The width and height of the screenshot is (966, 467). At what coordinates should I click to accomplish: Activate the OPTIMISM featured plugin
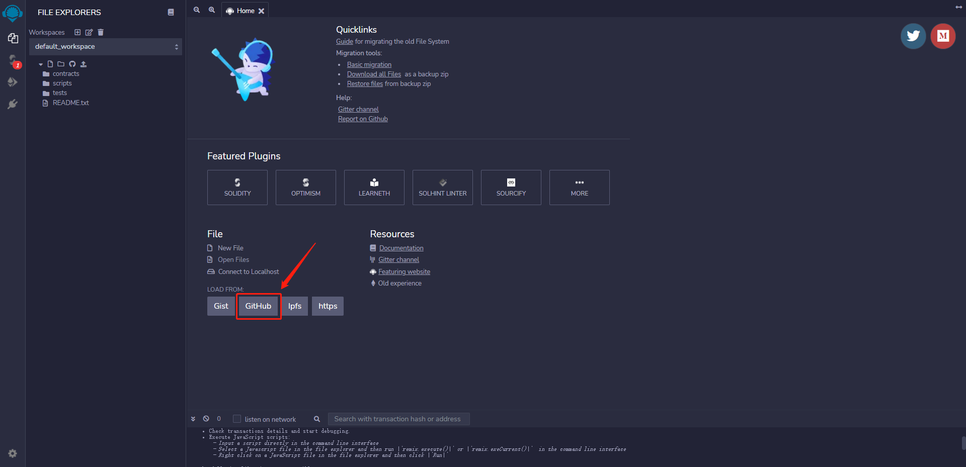tap(306, 188)
